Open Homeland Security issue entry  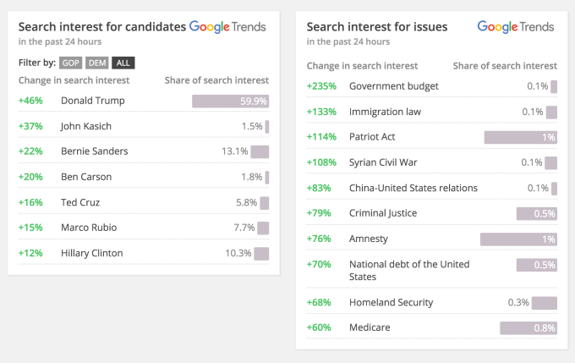tap(391, 302)
